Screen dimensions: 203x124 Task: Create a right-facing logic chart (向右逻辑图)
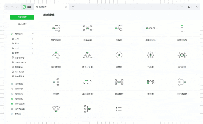56,28
